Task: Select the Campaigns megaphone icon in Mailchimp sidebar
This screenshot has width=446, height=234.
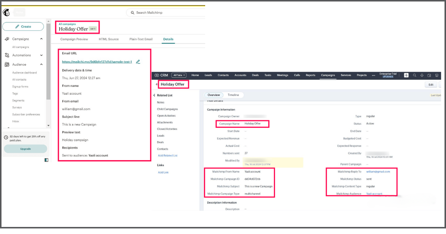Action: 7,39
